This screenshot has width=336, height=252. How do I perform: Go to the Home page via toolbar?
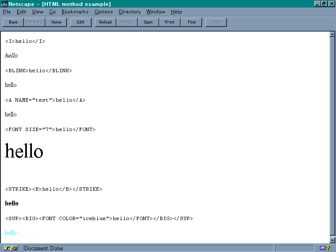[x=56, y=22]
